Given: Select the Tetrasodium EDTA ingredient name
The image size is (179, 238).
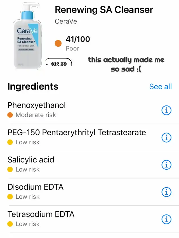Looking at the screenshot, I should tap(41, 214).
